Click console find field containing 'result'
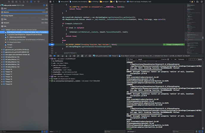The width and height of the screenshot is (205, 133). [x=149, y=59]
